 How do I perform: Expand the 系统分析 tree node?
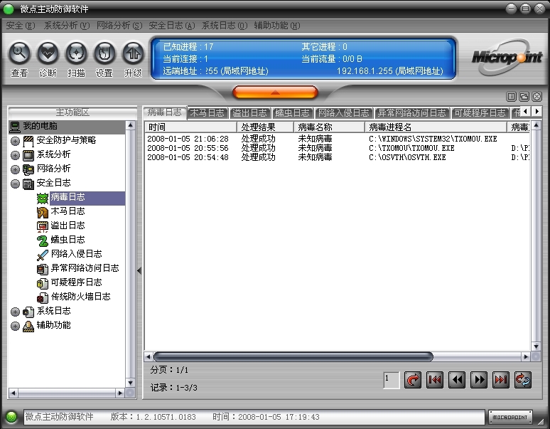coord(15,155)
